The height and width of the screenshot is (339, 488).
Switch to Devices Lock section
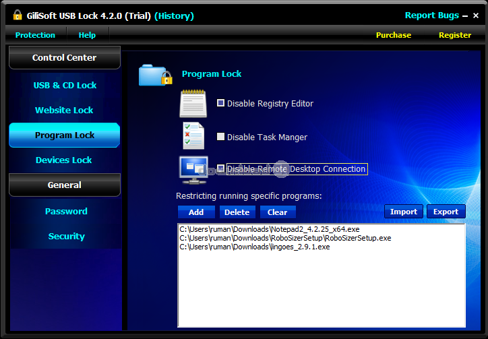64,160
